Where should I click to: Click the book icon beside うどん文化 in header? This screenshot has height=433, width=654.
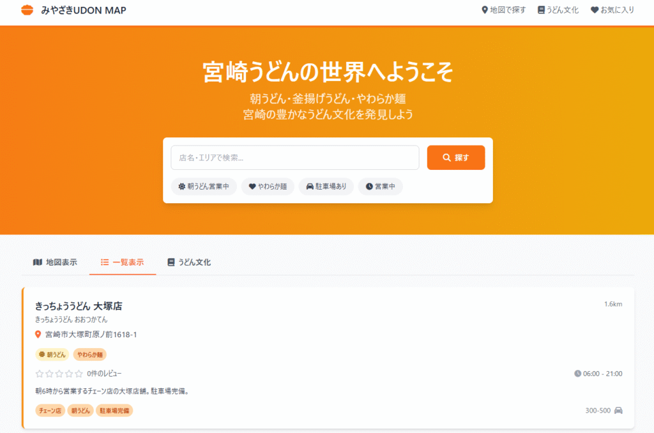coord(541,10)
